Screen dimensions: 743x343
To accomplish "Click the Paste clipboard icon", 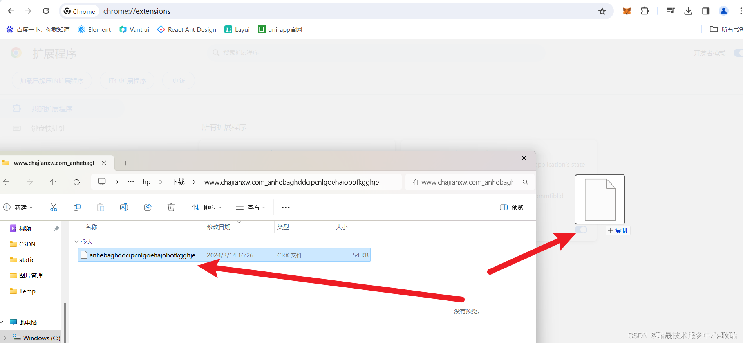I will [x=101, y=207].
